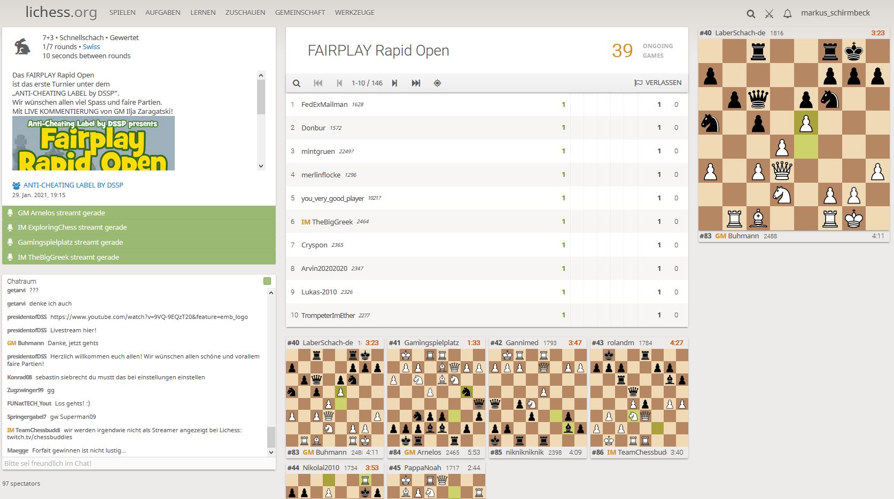Click GM Buhmann name in chat
This screenshot has height=499, width=894.
click(26, 343)
